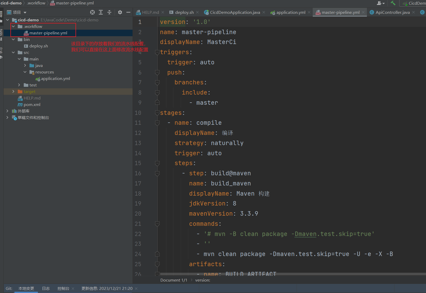Expand the java folder arrow

tap(25, 65)
